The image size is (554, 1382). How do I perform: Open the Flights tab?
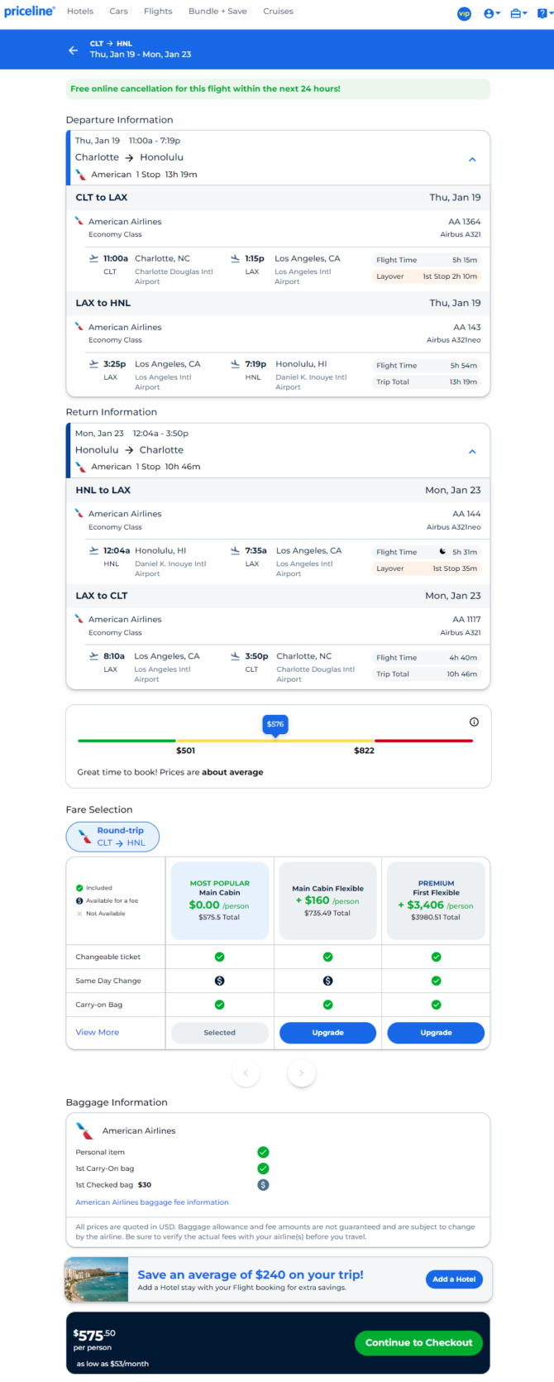158,12
